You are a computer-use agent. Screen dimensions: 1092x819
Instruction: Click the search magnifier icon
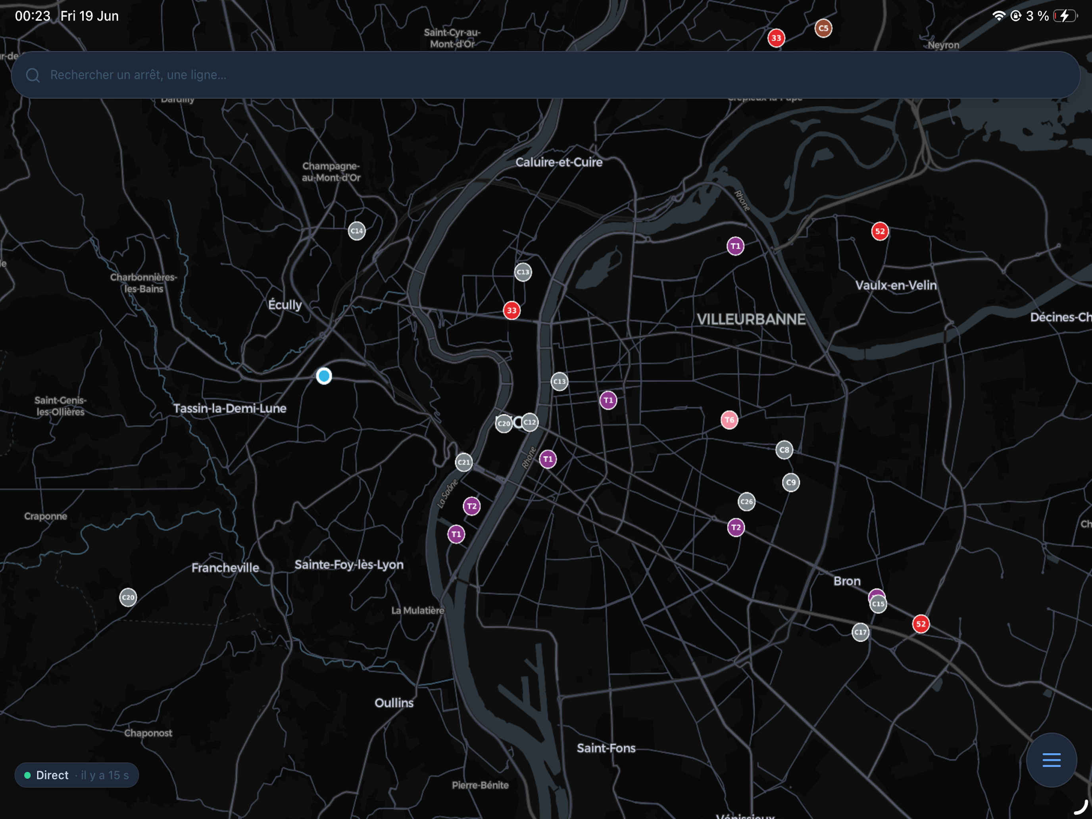[x=33, y=75]
